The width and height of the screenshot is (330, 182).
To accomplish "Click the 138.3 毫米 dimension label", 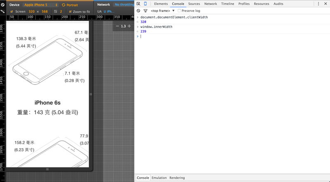I will tap(26, 39).
